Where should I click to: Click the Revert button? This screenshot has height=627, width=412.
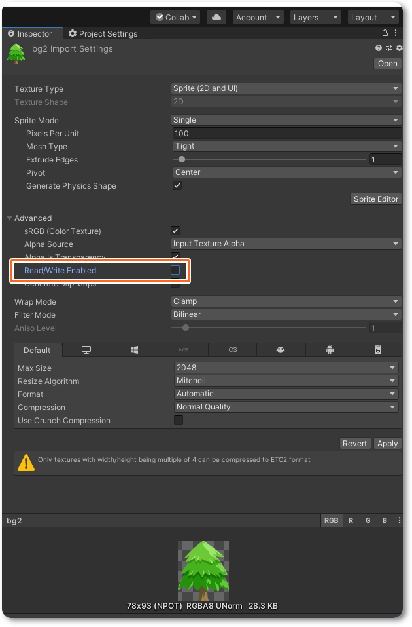tap(354, 443)
